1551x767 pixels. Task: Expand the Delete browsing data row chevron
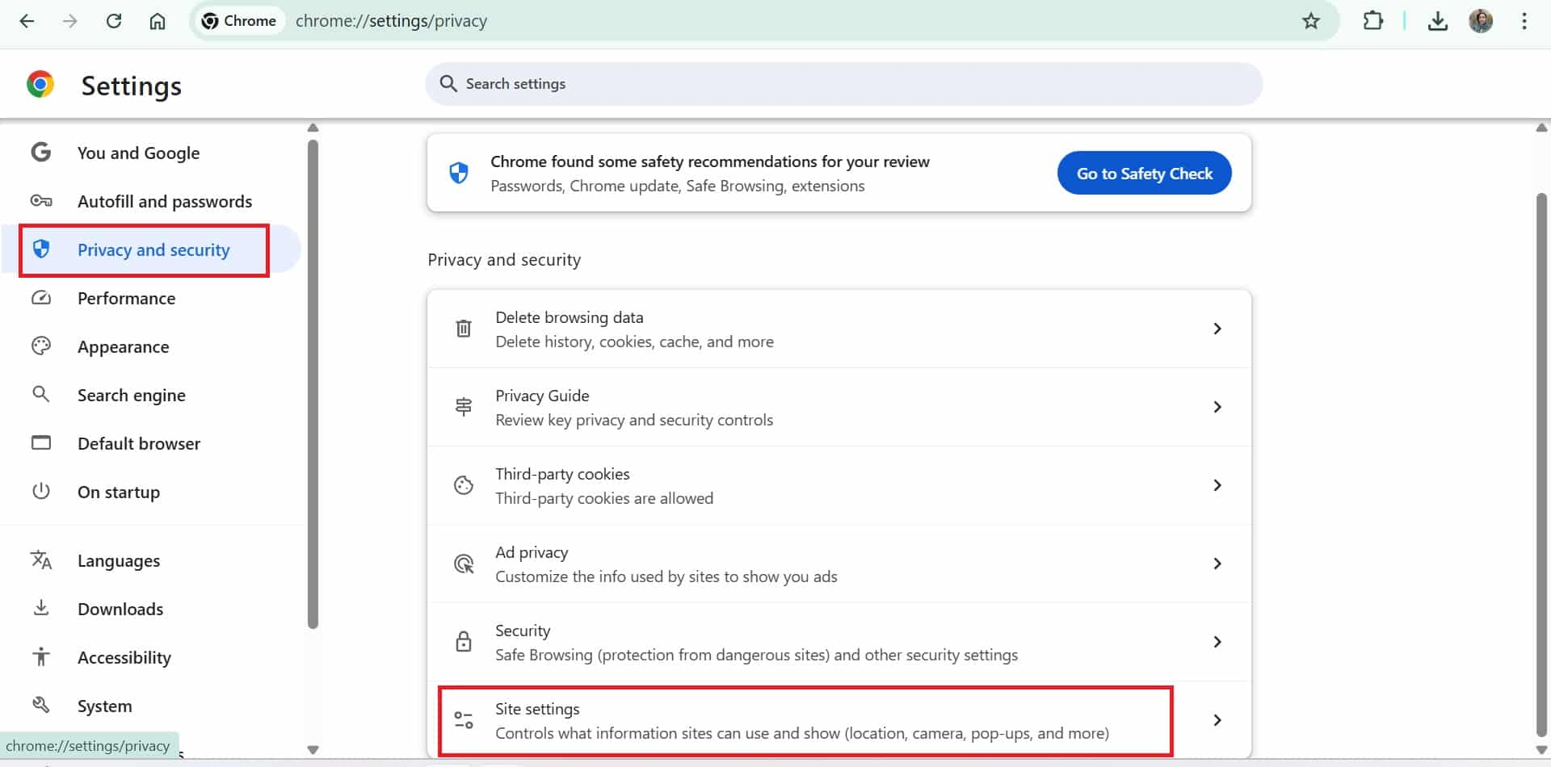pos(1217,329)
